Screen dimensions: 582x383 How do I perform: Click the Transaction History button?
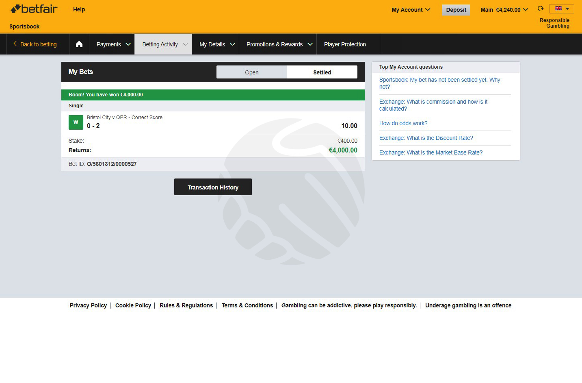pos(213,187)
